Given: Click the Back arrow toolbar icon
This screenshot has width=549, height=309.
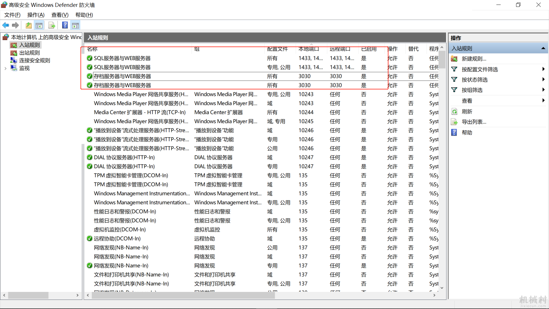Looking at the screenshot, I should (x=5, y=25).
